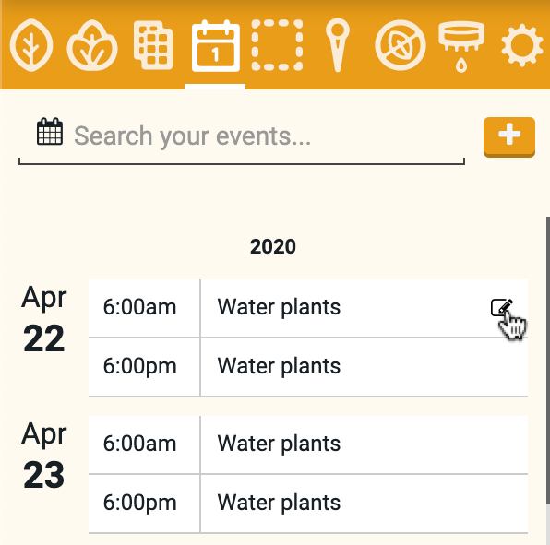This screenshot has height=545, width=550.
Task: Edit the Apr 22 6:00am Water plants event
Action: pyautogui.click(x=502, y=307)
